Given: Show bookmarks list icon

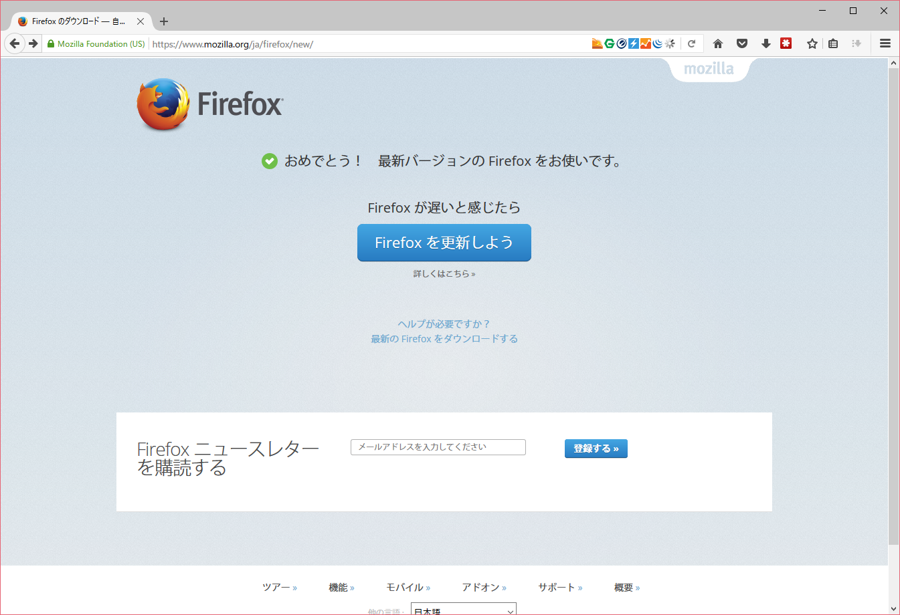Looking at the screenshot, I should [x=833, y=44].
